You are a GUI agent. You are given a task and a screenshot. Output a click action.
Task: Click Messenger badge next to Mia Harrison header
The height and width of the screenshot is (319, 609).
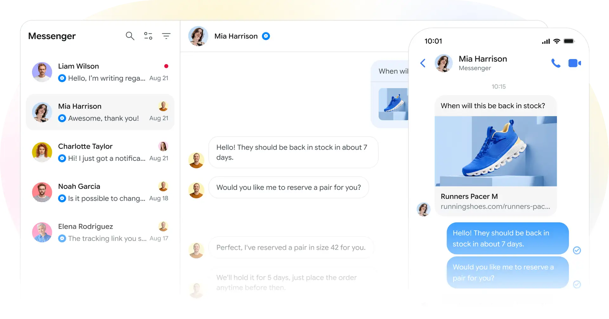266,36
